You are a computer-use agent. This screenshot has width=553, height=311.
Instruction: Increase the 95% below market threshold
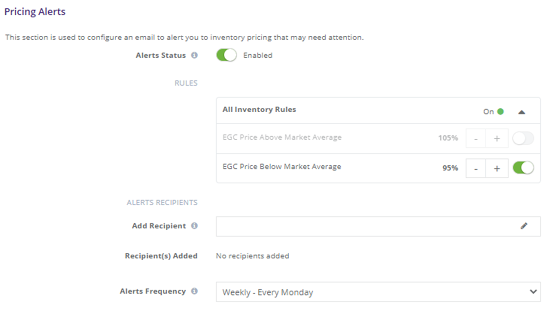click(x=497, y=169)
